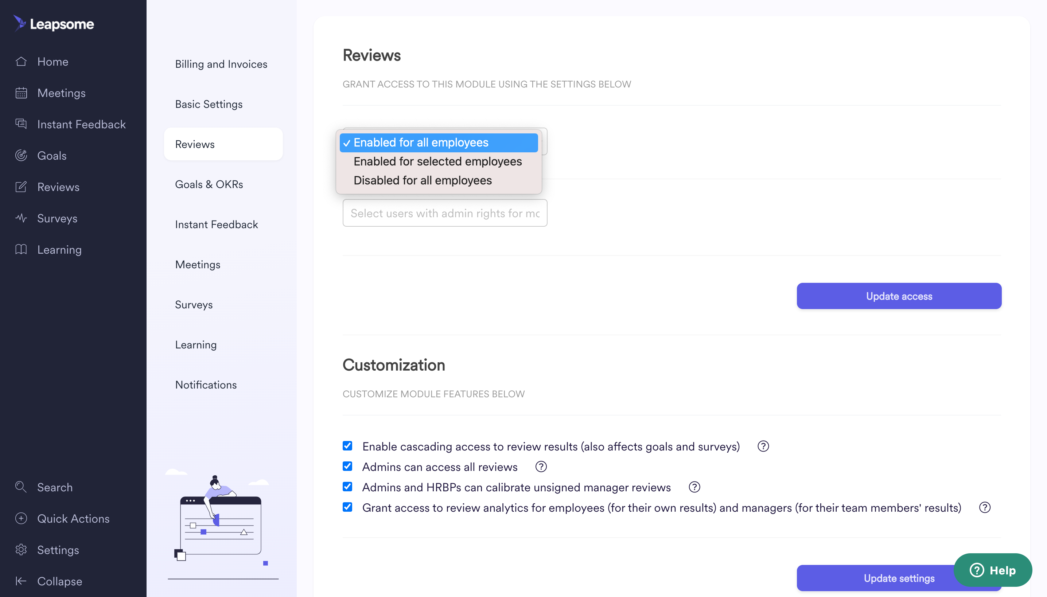This screenshot has height=597, width=1047.
Task: Click the Leapsome logo
Action: click(x=53, y=24)
